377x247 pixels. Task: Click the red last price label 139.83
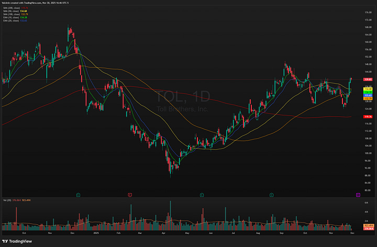[368, 80]
